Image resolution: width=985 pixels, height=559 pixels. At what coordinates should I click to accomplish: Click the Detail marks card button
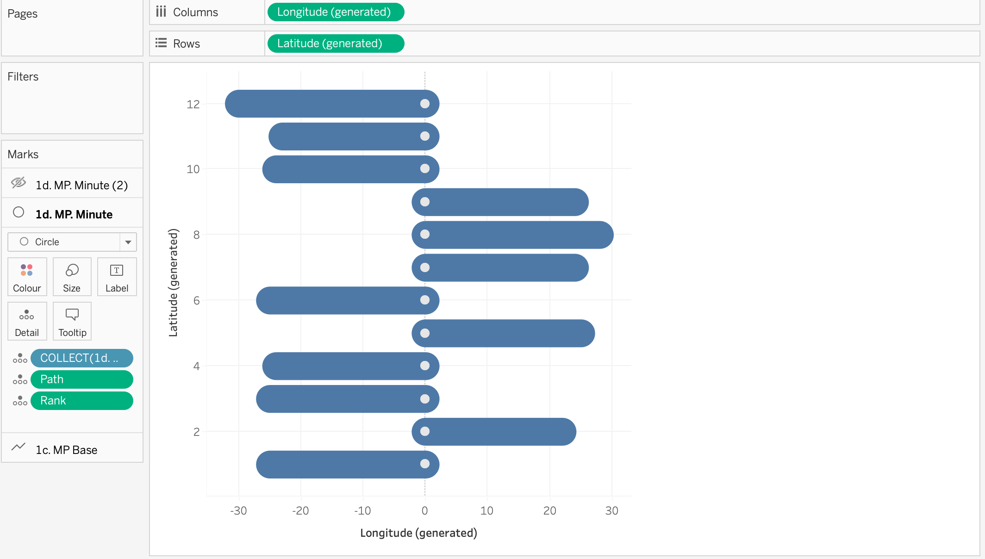tap(27, 321)
